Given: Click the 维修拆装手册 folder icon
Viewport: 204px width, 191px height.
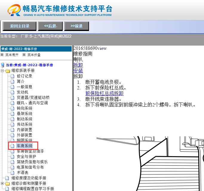Looking at the screenshot, I should tap(8, 71).
